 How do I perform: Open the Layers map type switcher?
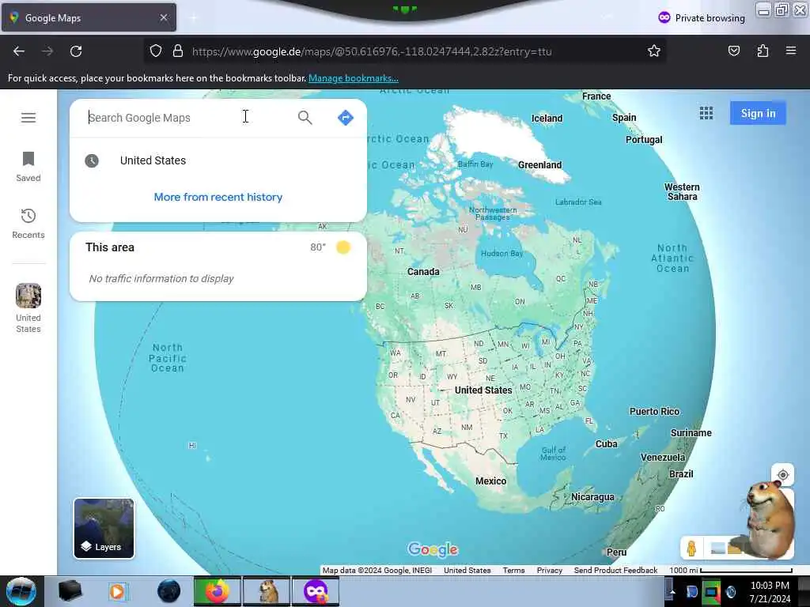[104, 529]
